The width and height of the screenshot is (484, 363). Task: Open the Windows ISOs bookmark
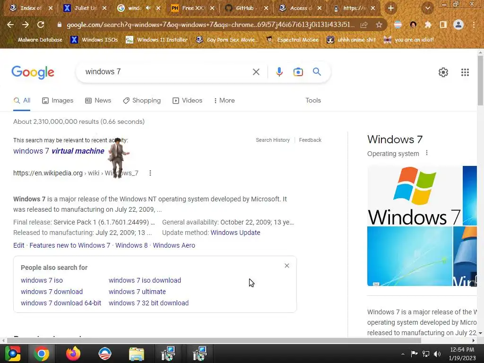tap(95, 40)
